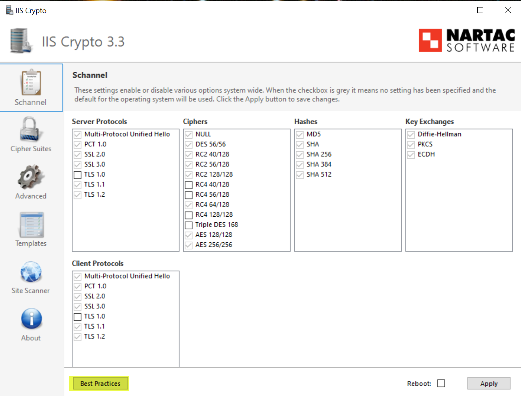Enable TLS 1.0 under Client Protocols
521x396 pixels.
pos(78,316)
